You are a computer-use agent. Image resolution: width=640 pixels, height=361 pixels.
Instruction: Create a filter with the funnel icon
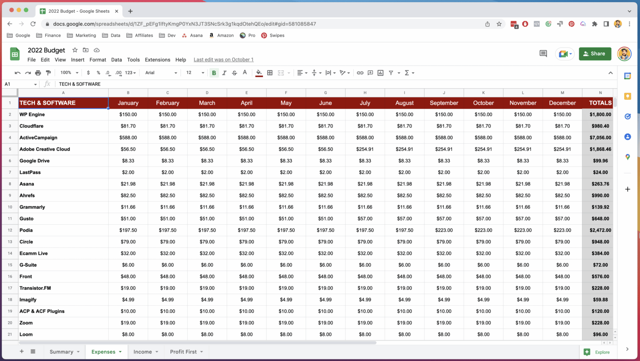(x=391, y=73)
